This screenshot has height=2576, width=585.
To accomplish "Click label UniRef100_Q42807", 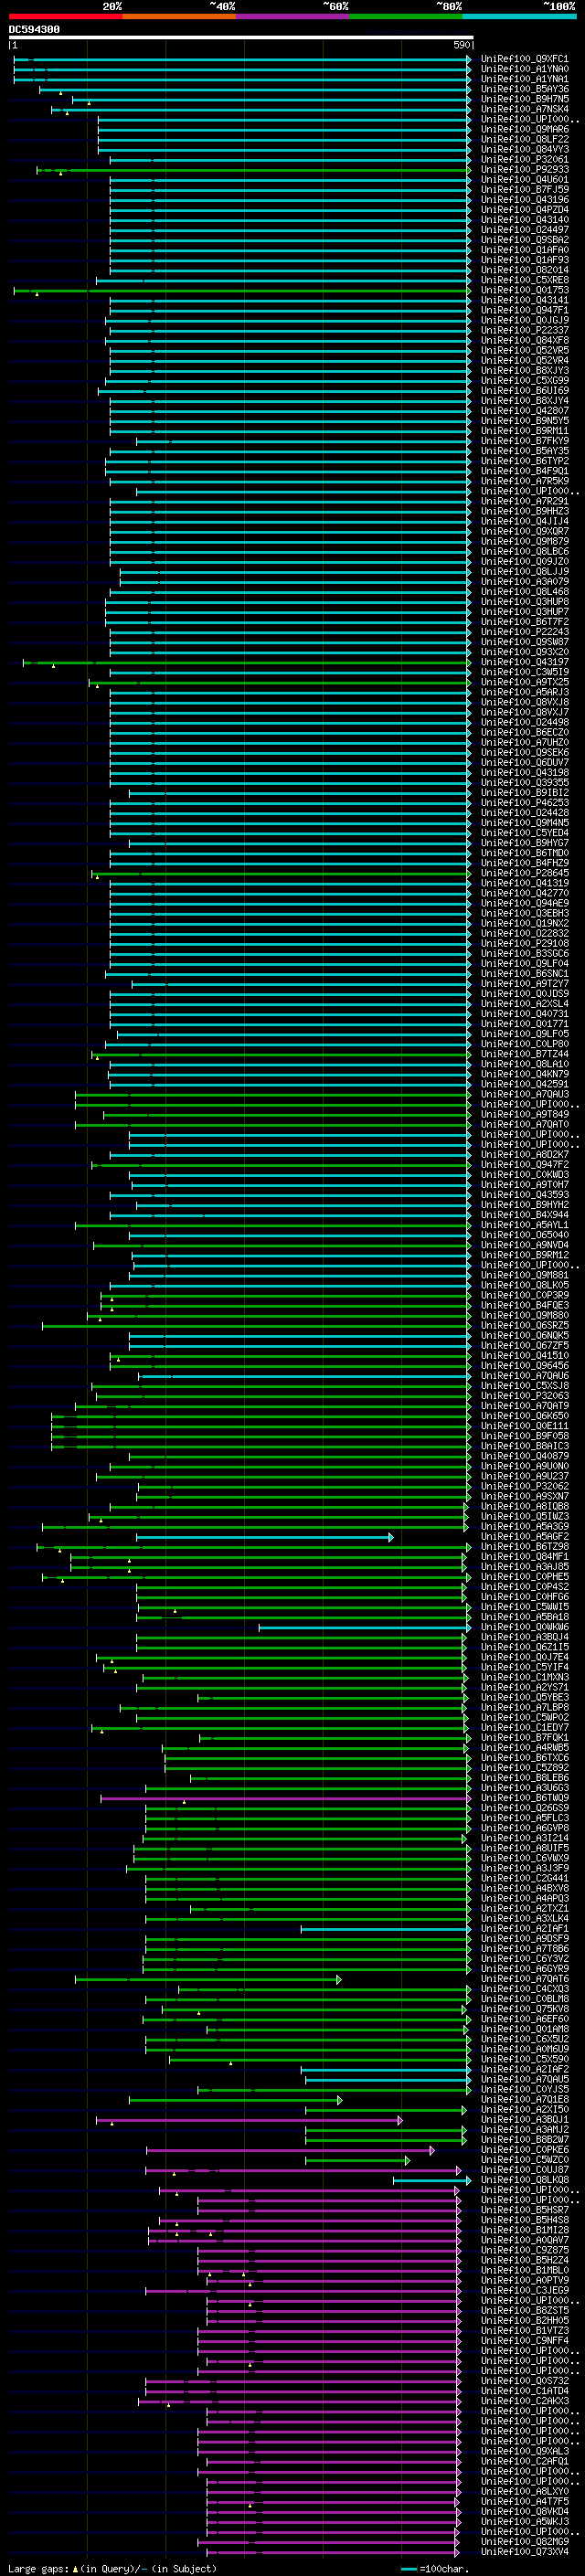I will click(x=525, y=410).
